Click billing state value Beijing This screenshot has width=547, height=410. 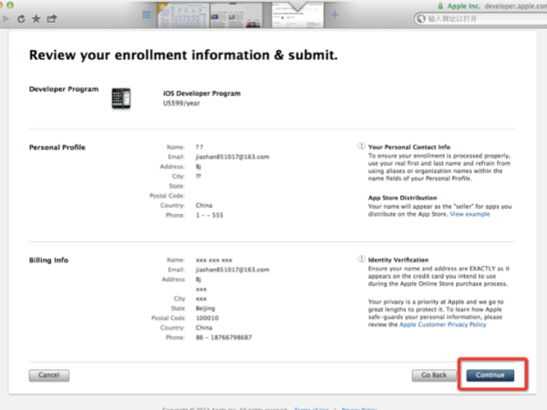click(x=205, y=309)
